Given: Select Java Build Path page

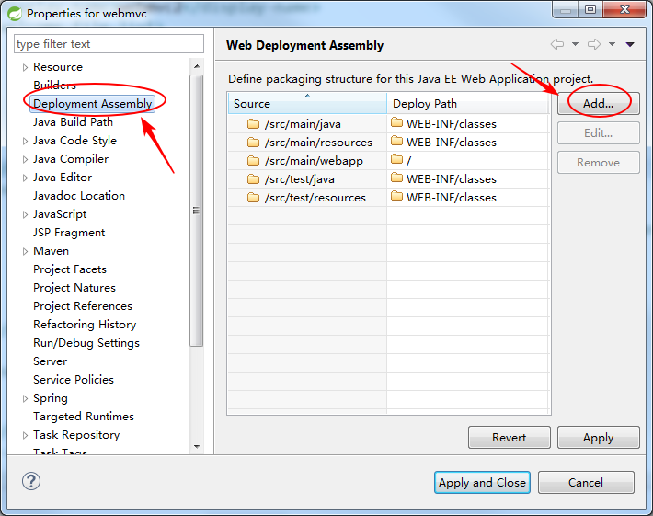Looking at the screenshot, I should coord(73,122).
